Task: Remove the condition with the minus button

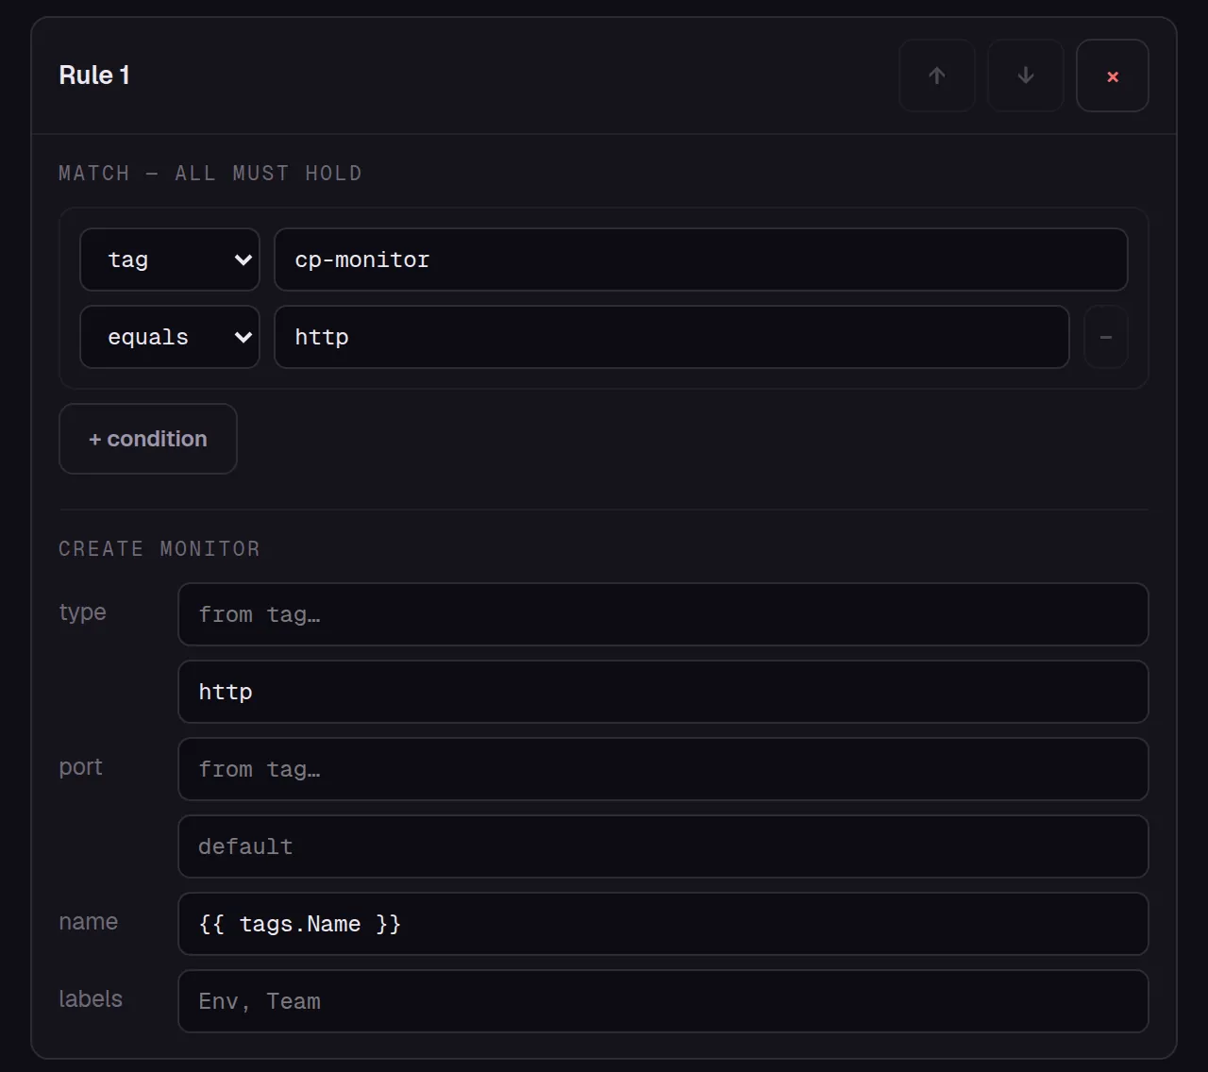Action: point(1106,337)
